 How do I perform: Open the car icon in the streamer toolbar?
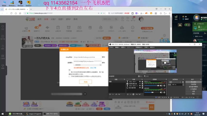pos(122,28)
